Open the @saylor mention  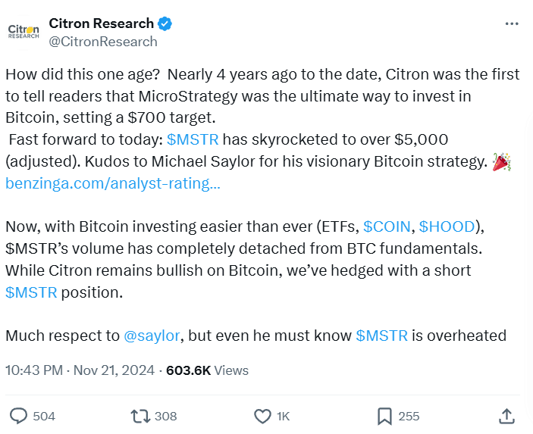pos(152,336)
